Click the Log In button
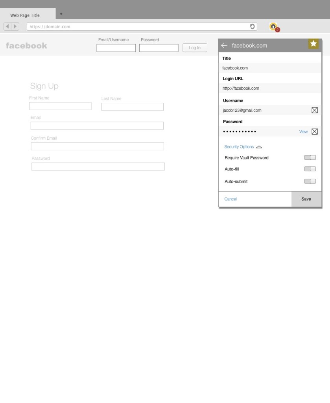The width and height of the screenshot is (330, 403). click(x=195, y=48)
